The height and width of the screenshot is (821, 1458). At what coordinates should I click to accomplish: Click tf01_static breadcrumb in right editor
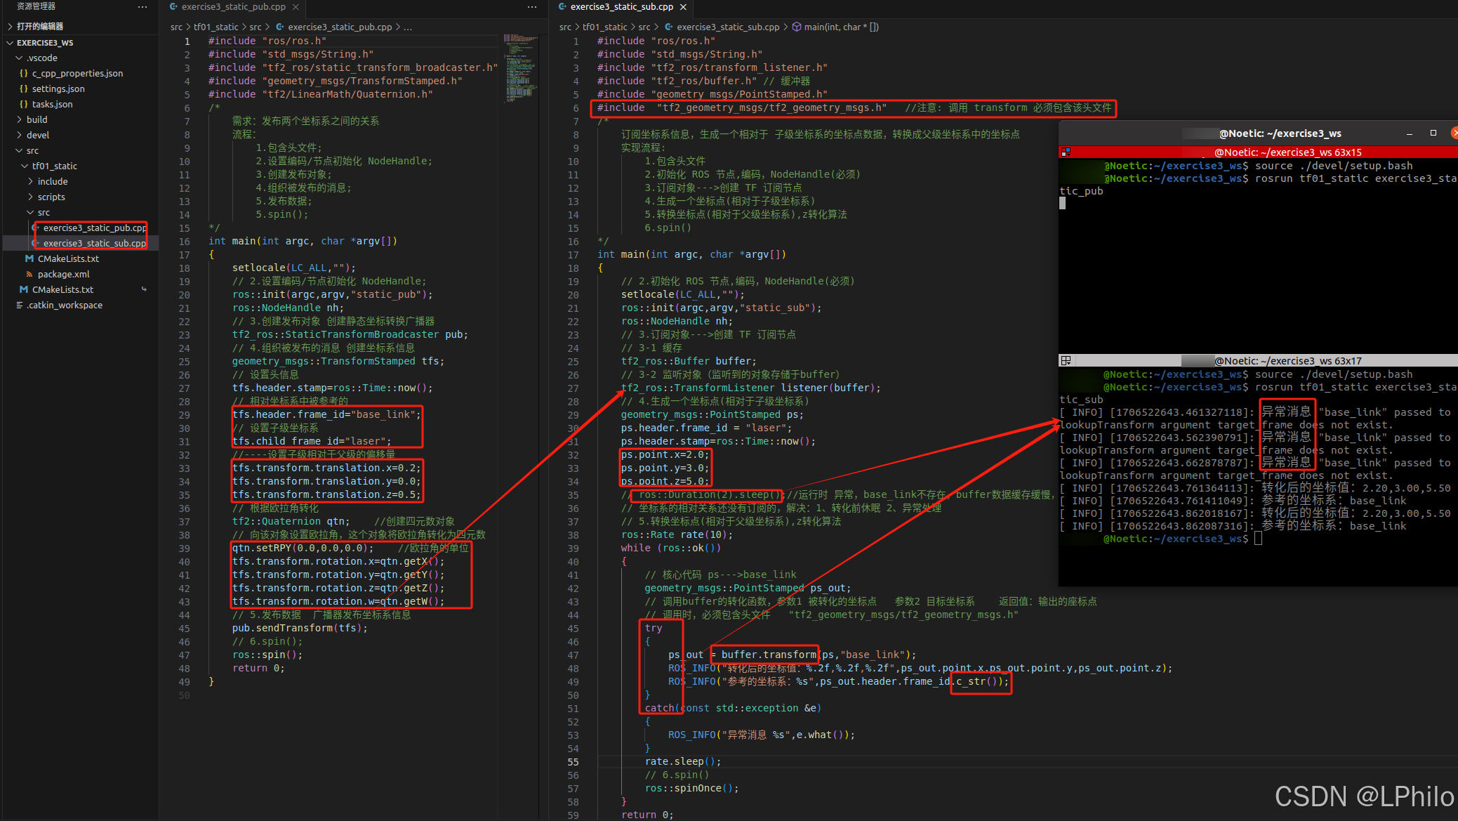[x=604, y=27]
